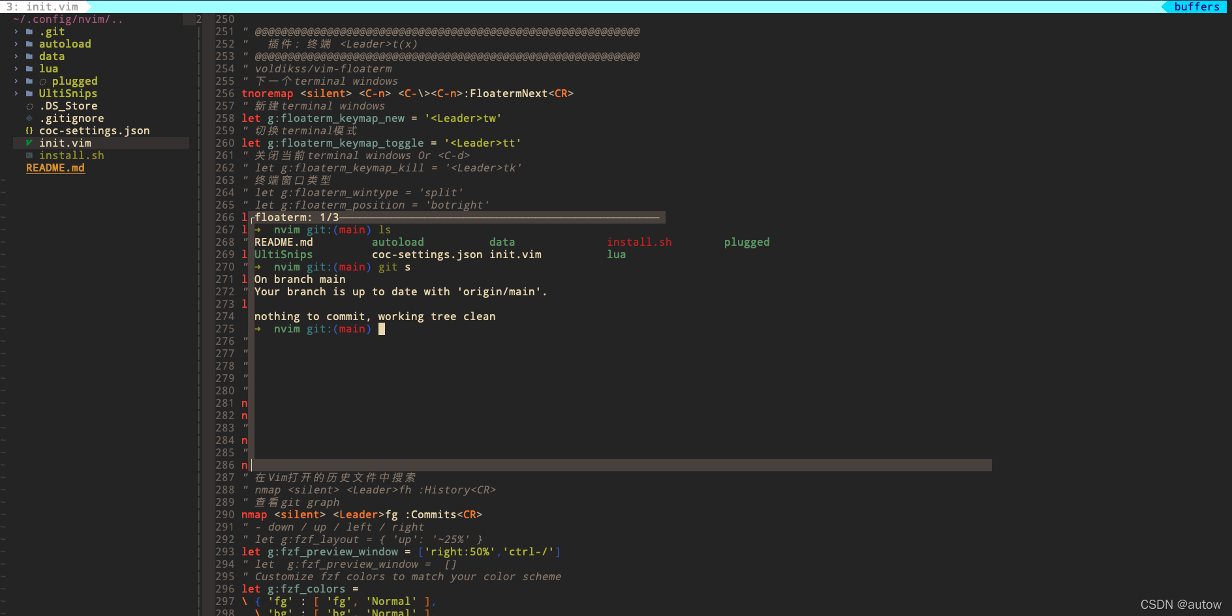
Task: Open install.sh in the file tree
Action: click(72, 156)
